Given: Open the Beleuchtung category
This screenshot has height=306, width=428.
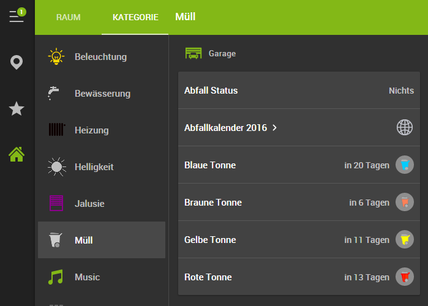Looking at the screenshot, I should click(x=101, y=57).
